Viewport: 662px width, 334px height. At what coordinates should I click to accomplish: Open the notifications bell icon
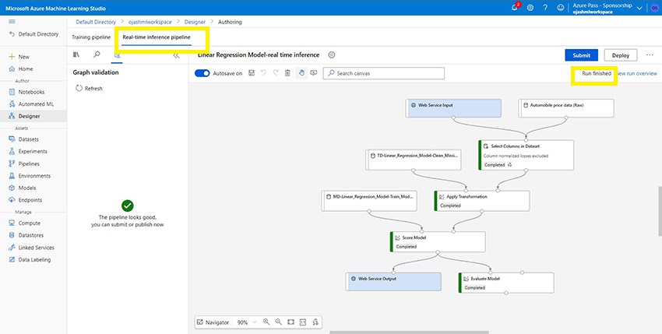tap(515, 7)
